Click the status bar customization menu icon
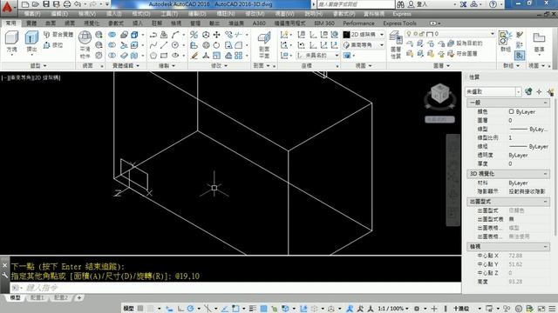 pos(552,309)
